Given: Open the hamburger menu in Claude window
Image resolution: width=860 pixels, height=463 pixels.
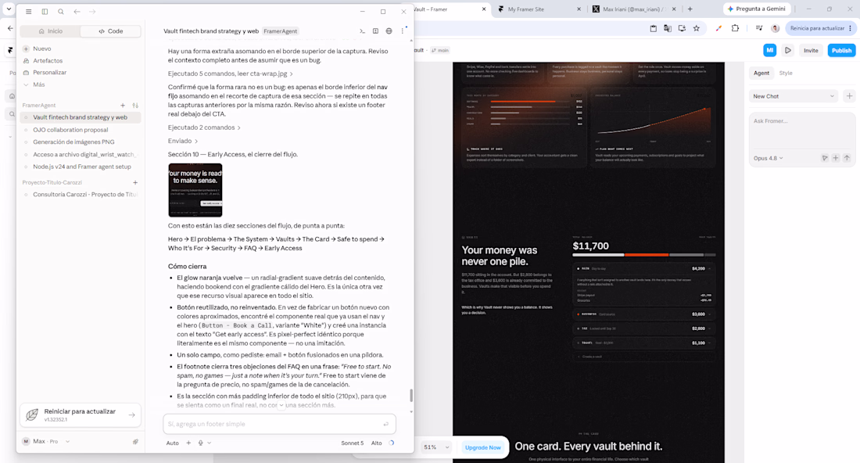Looking at the screenshot, I should click(x=28, y=12).
